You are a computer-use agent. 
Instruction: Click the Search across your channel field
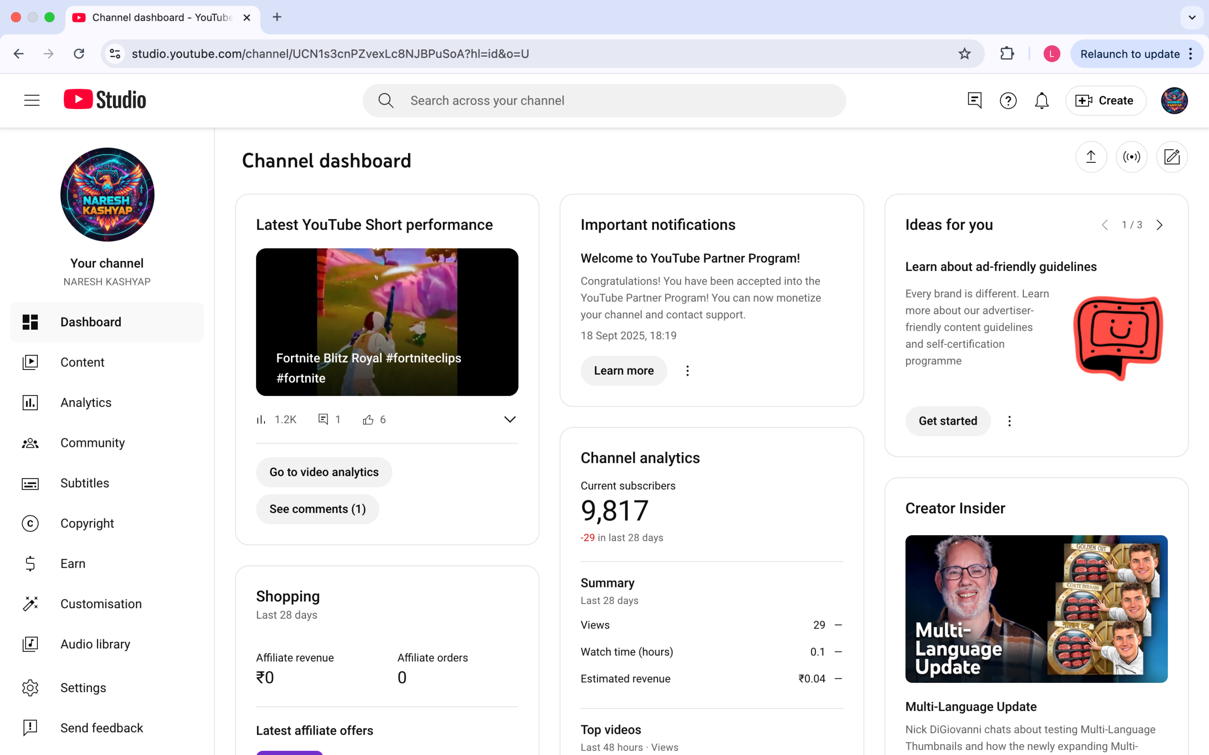click(x=604, y=101)
